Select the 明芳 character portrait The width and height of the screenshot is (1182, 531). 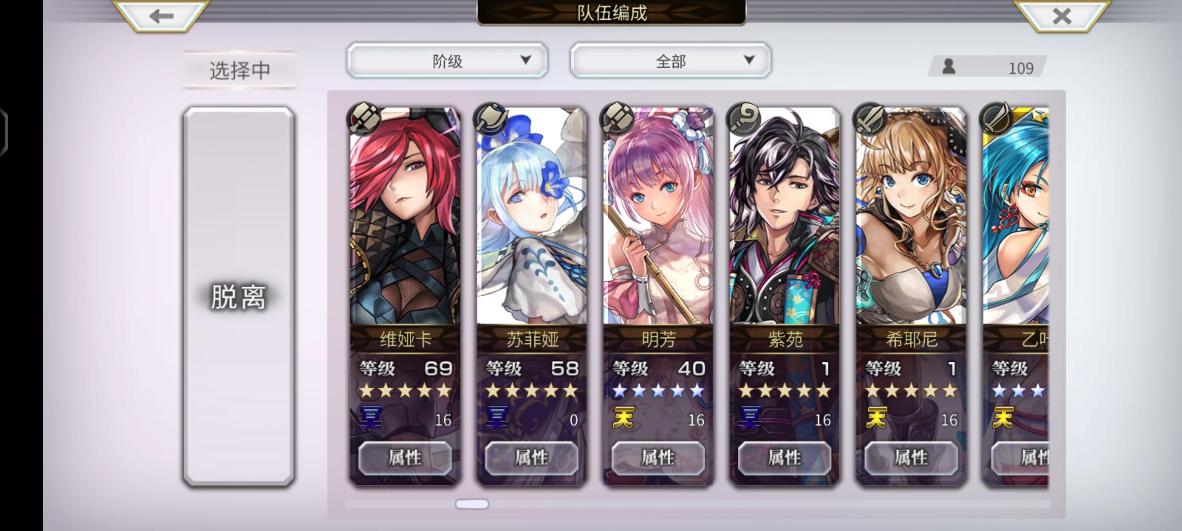(x=658, y=215)
